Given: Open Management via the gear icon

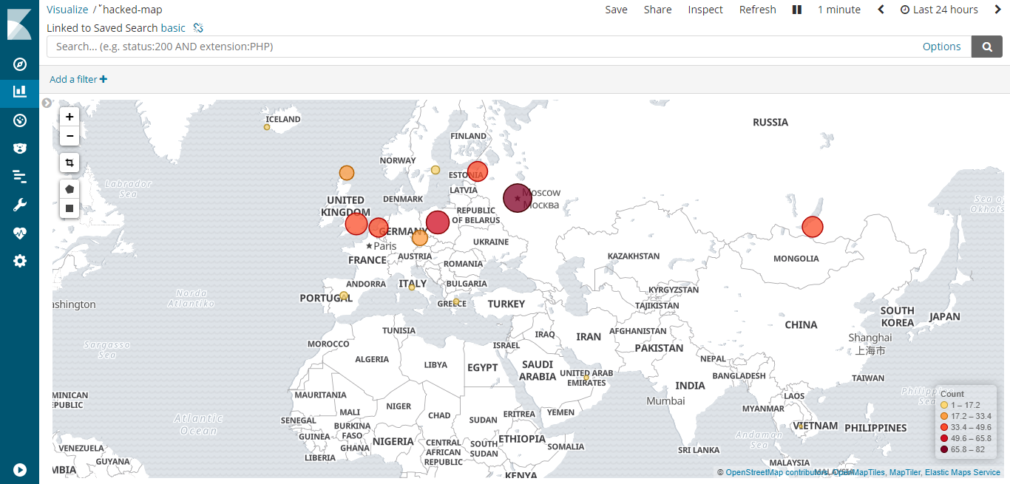Looking at the screenshot, I should (x=19, y=260).
